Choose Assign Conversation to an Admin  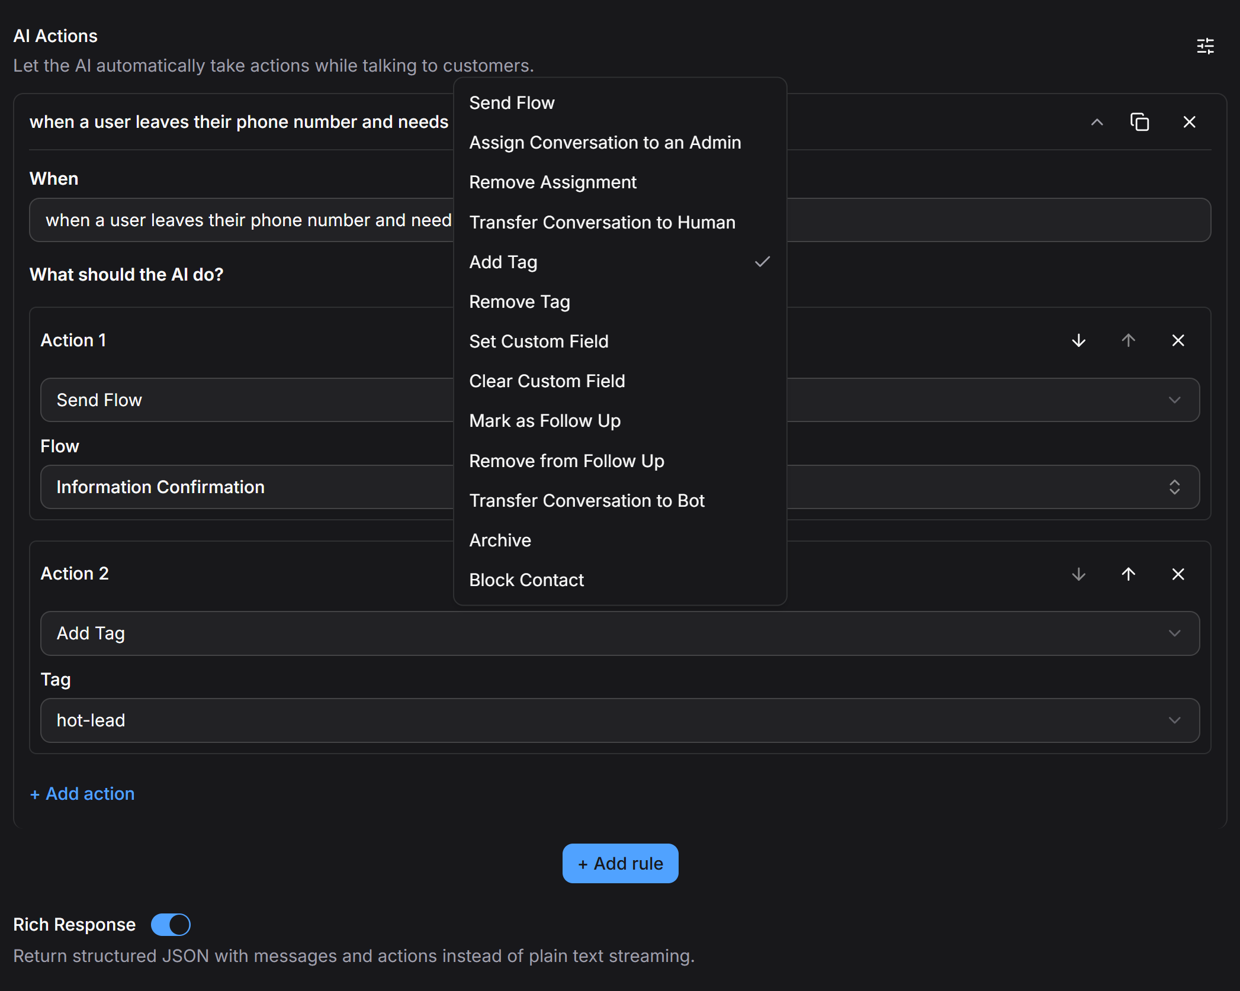coord(620,143)
